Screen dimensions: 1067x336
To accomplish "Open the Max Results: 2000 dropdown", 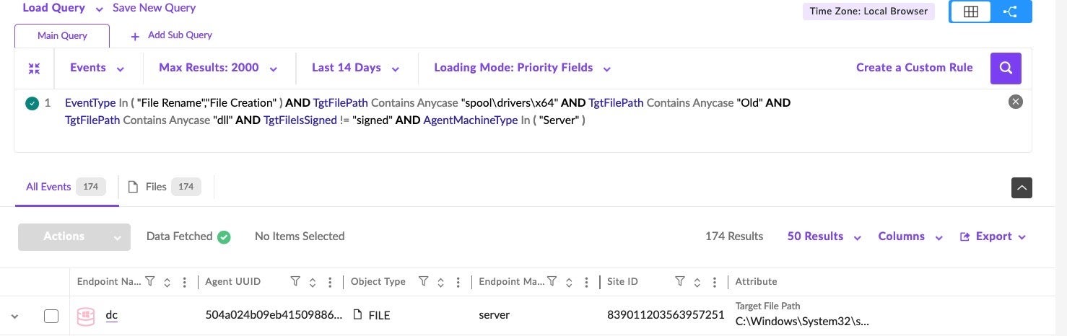I will point(218,68).
